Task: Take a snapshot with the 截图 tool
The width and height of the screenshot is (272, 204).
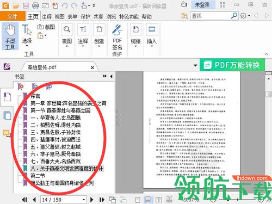Action: click(46, 27)
